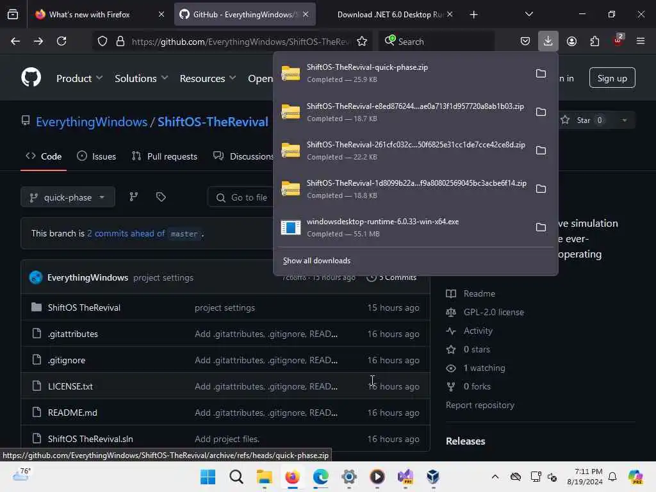Screen dimensions: 656x492
Task: Open quick-phase branch selector dropdown
Action: pos(68,197)
